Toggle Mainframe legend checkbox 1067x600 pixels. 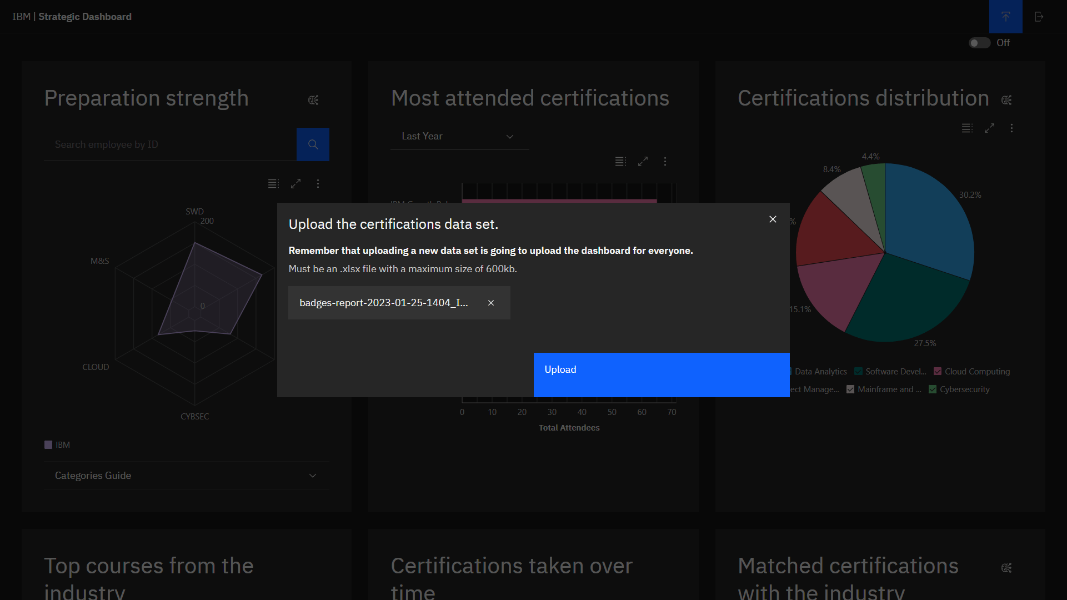pos(850,389)
